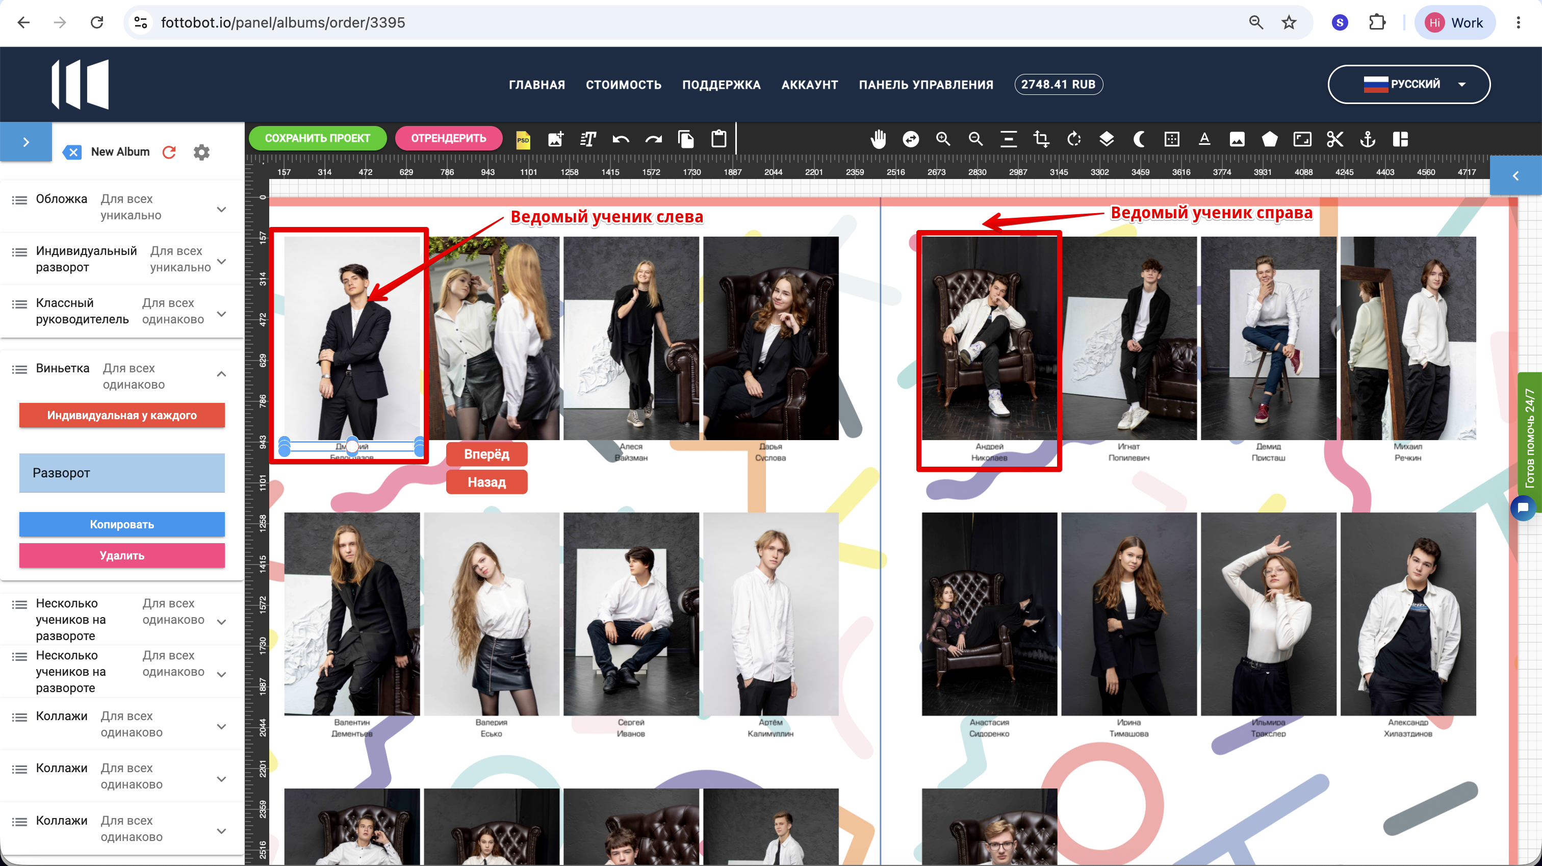Click the Копировать button
The image size is (1542, 866).
point(122,524)
